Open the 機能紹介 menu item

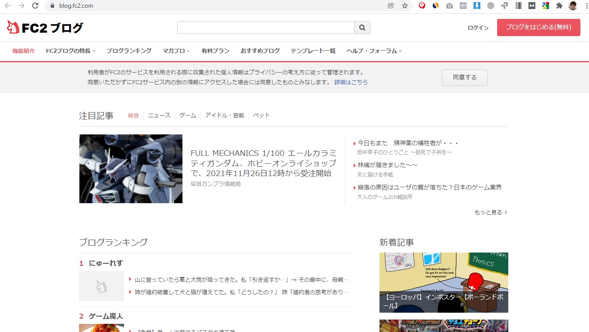(24, 51)
